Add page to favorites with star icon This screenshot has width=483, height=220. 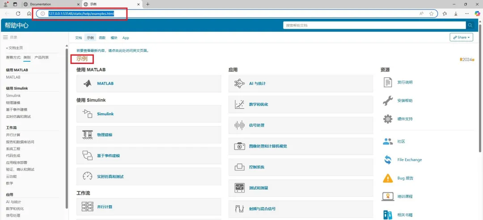click(431, 13)
